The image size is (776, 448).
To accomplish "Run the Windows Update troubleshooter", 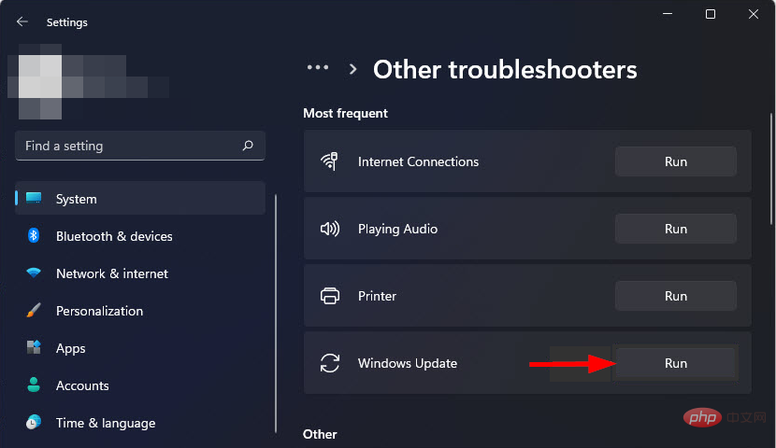I will tap(675, 363).
